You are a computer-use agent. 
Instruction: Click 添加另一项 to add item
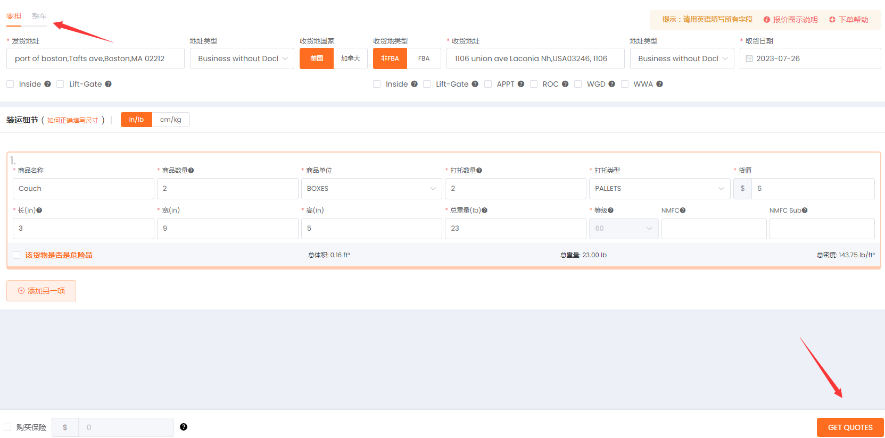point(41,291)
